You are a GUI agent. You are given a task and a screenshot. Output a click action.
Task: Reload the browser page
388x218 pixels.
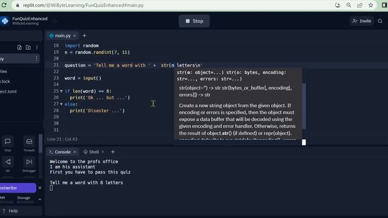pyautogui.click(x=4, y=5)
